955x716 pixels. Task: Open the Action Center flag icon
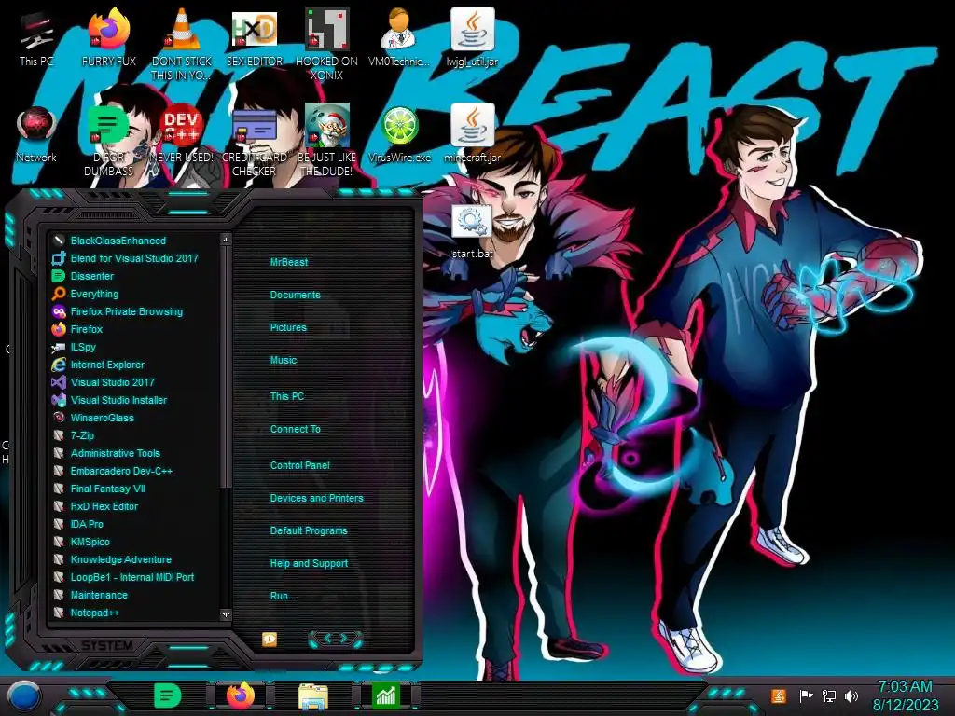(x=806, y=695)
